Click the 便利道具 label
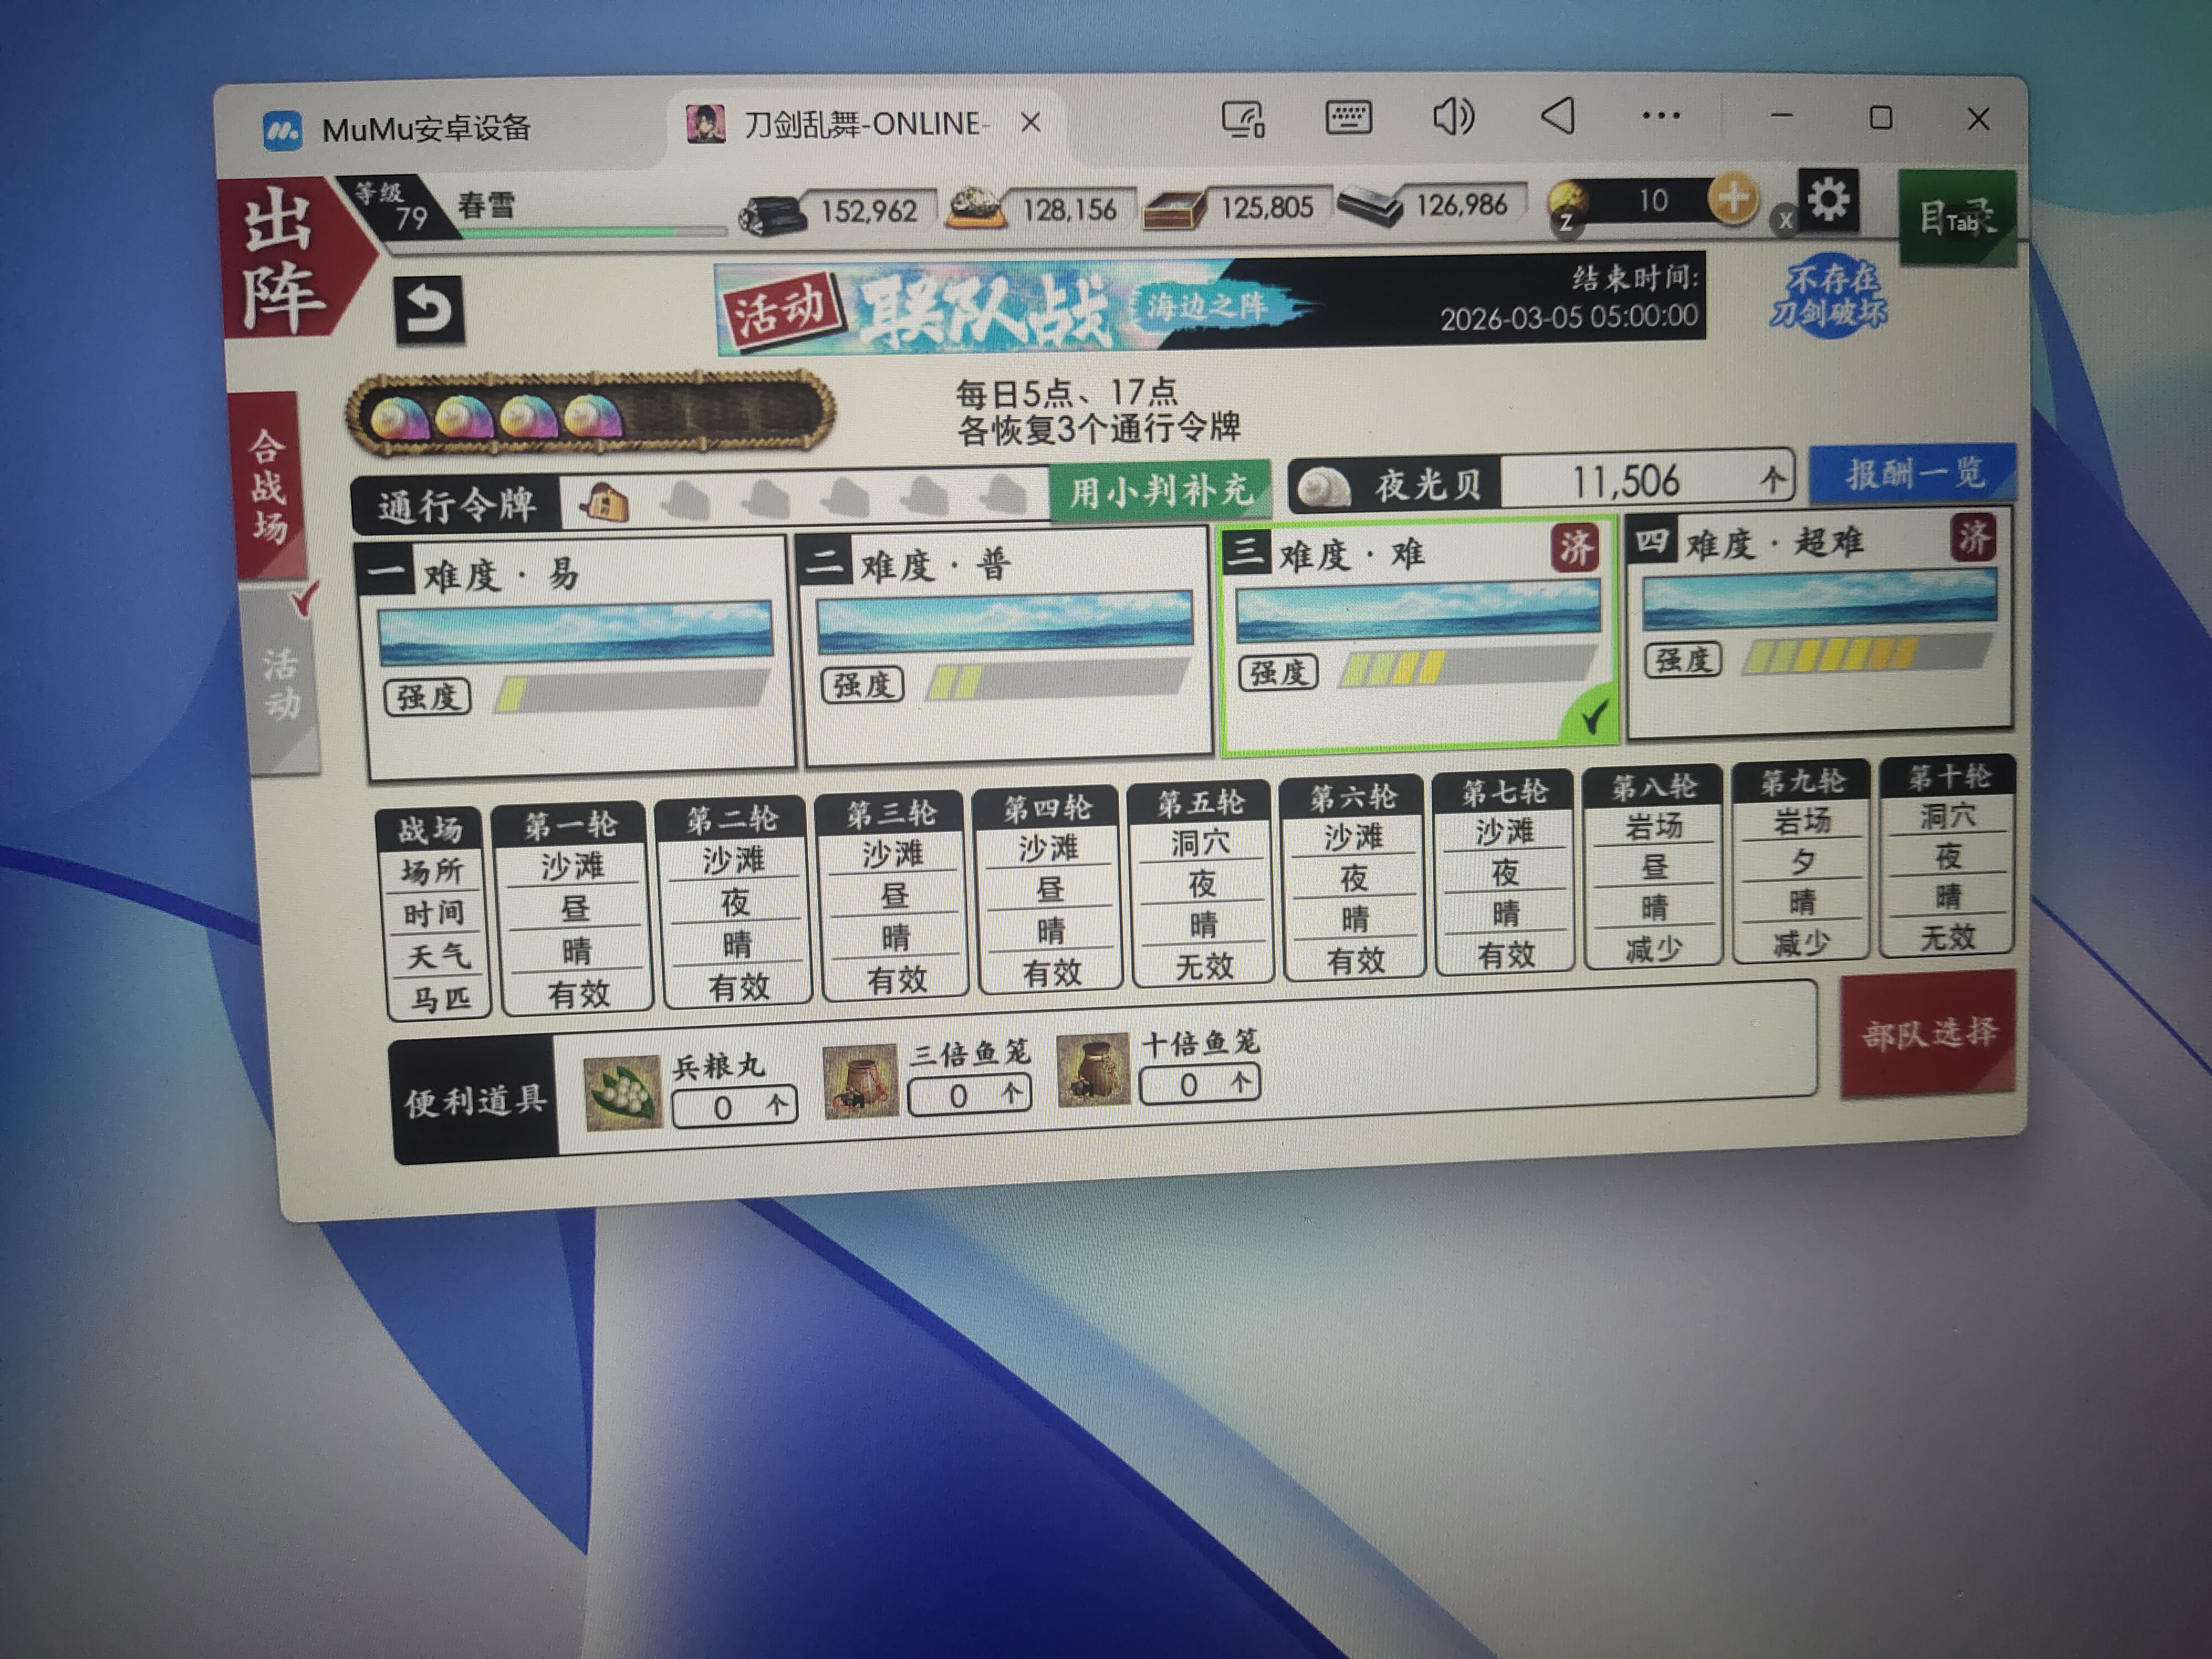This screenshot has width=2212, height=1659. click(474, 1102)
